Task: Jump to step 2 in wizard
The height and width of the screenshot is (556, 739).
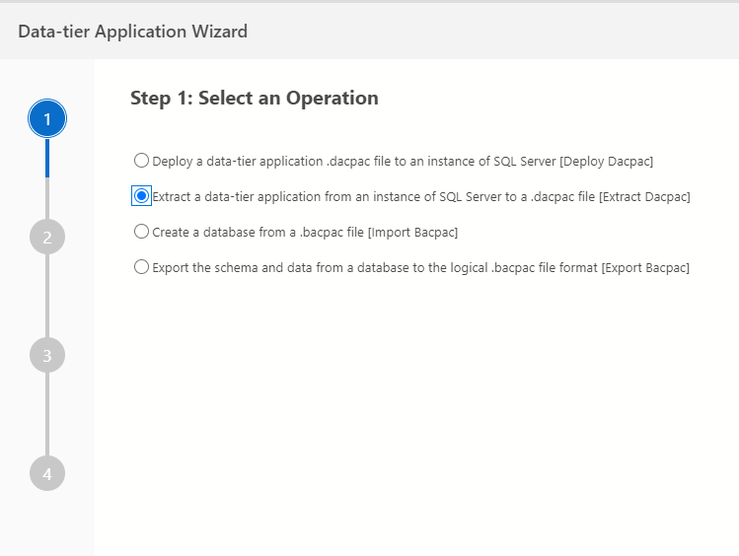Action: coord(47,237)
